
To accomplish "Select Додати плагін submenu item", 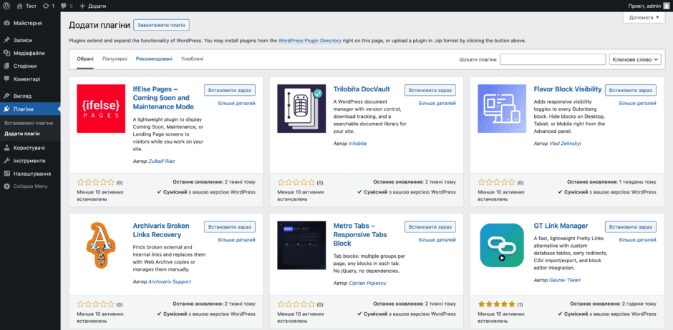I will click(x=22, y=134).
